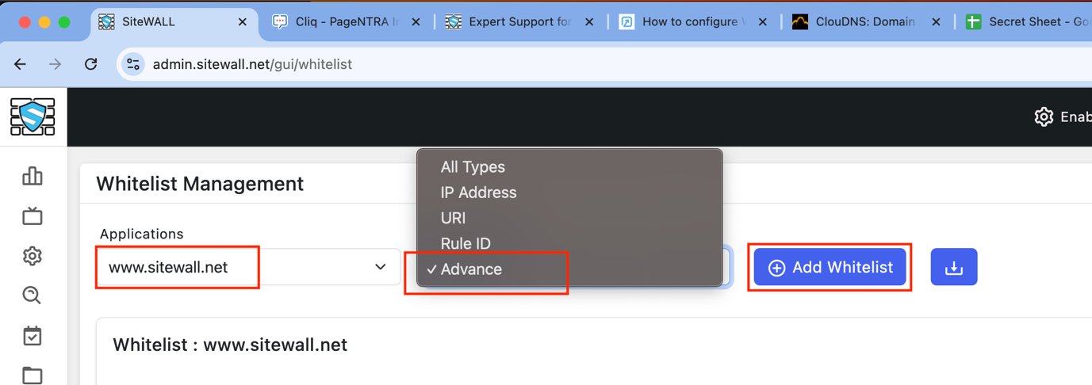Open the folder icon in the sidebar

[33, 375]
